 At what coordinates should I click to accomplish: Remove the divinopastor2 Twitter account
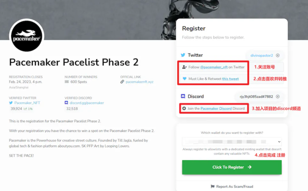click(x=278, y=56)
